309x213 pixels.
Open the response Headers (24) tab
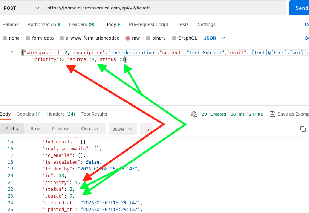coord(61,114)
